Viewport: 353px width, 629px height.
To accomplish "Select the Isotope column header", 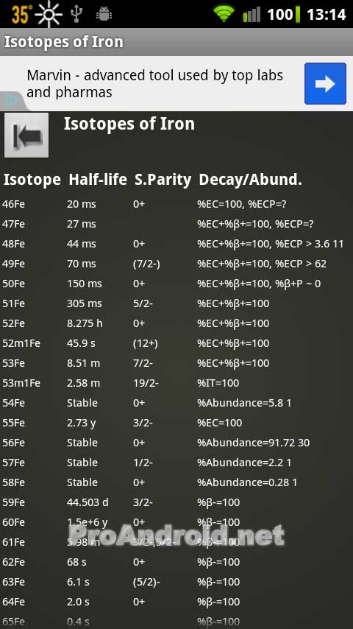I will click(32, 180).
